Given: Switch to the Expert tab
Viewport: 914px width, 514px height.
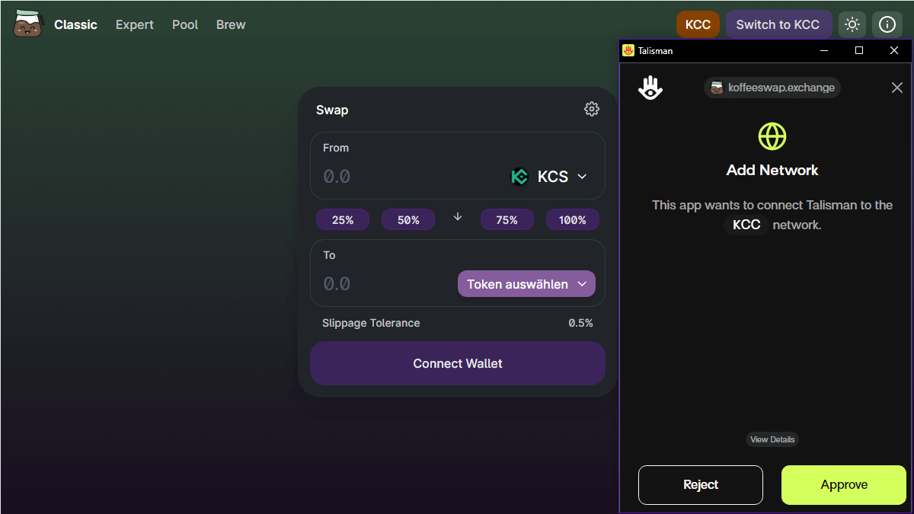Looking at the screenshot, I should coord(135,24).
